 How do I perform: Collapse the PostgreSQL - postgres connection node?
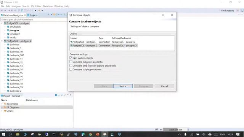pos(2,23)
